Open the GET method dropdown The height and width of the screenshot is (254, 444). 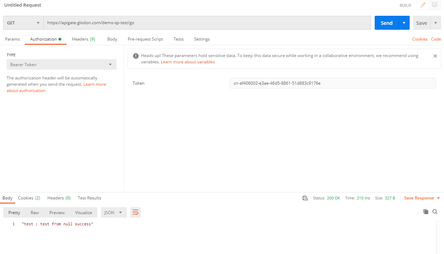[x=23, y=23]
